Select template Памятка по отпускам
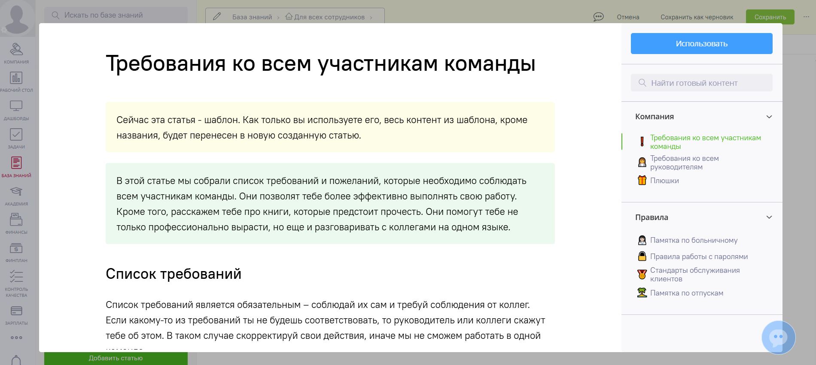Image resolution: width=816 pixels, height=365 pixels. coord(687,293)
